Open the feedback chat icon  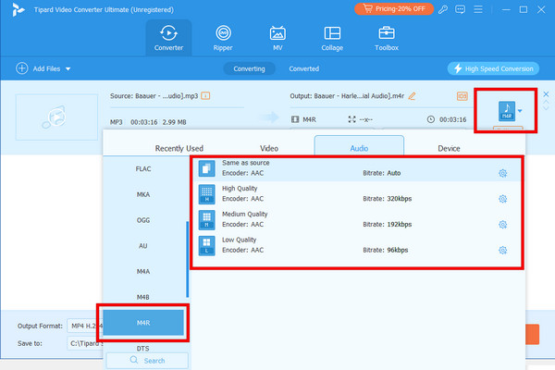[x=460, y=9]
